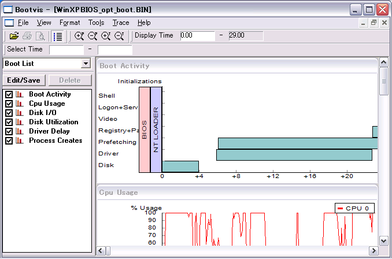Click the vertical scrollbar down arrow

click(x=384, y=241)
